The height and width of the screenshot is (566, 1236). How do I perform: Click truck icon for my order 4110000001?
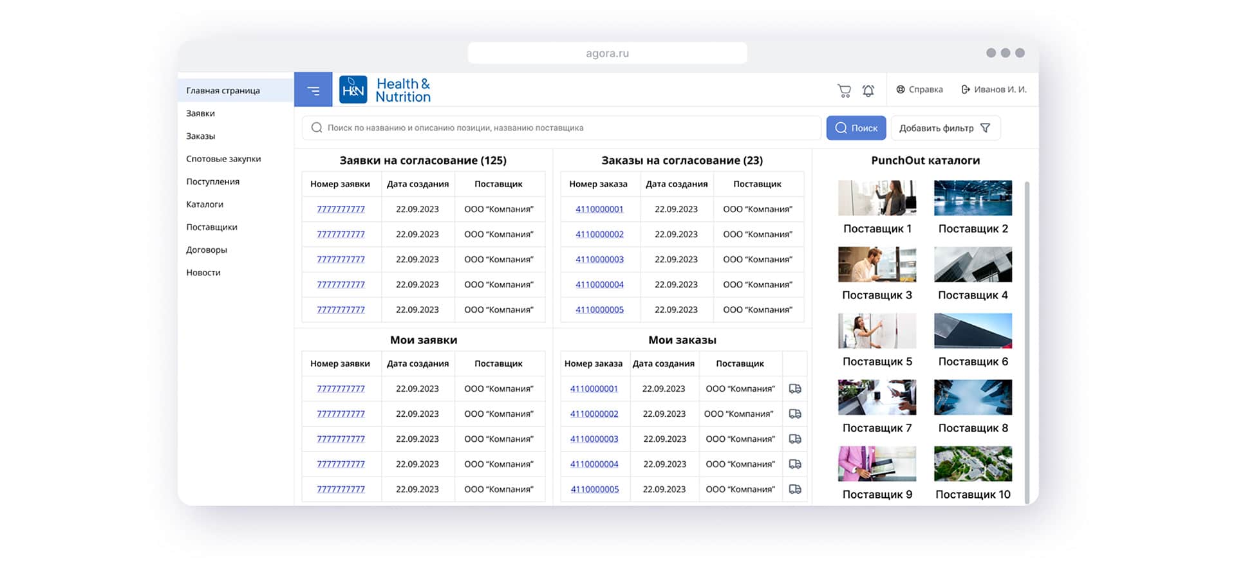coord(795,388)
